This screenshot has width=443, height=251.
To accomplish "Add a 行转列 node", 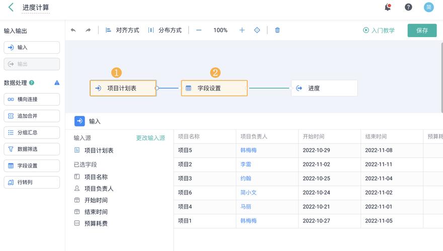I will tap(32, 182).
